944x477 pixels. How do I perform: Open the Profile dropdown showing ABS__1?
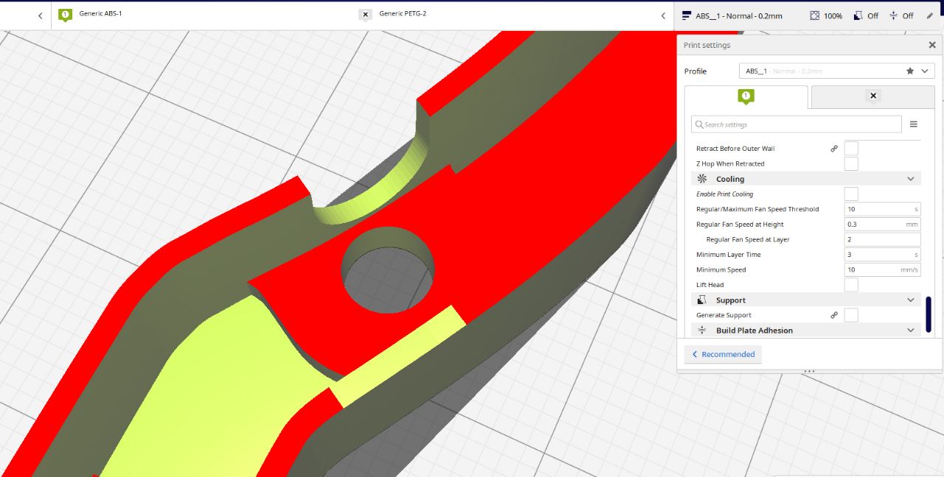pyautogui.click(x=836, y=71)
